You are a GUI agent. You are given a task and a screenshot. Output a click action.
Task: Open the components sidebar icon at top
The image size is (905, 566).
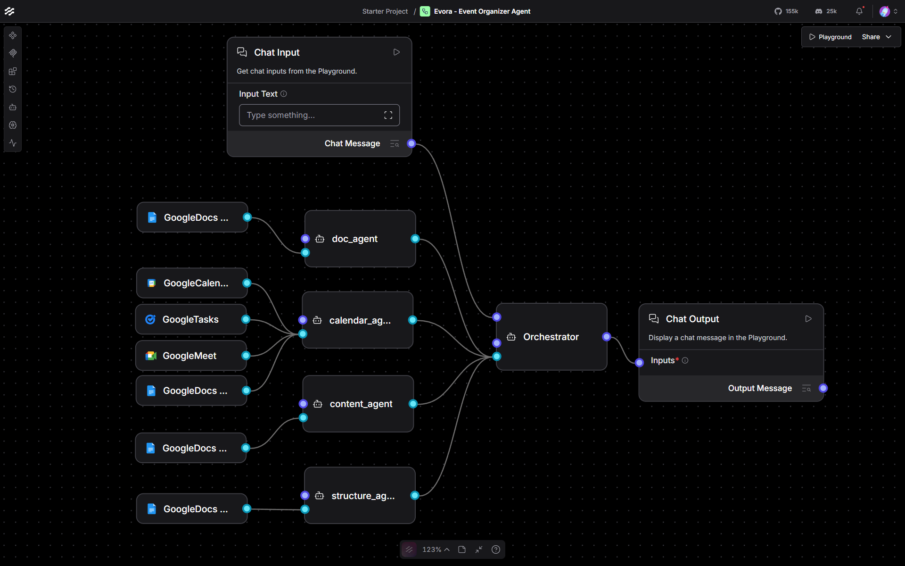tap(13, 35)
